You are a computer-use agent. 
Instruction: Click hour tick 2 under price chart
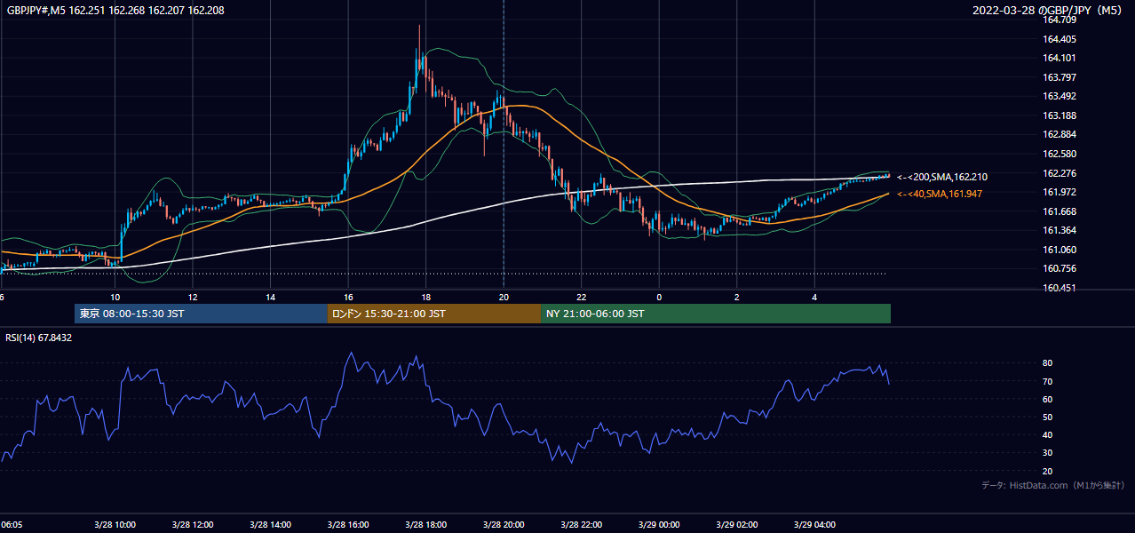click(x=737, y=297)
